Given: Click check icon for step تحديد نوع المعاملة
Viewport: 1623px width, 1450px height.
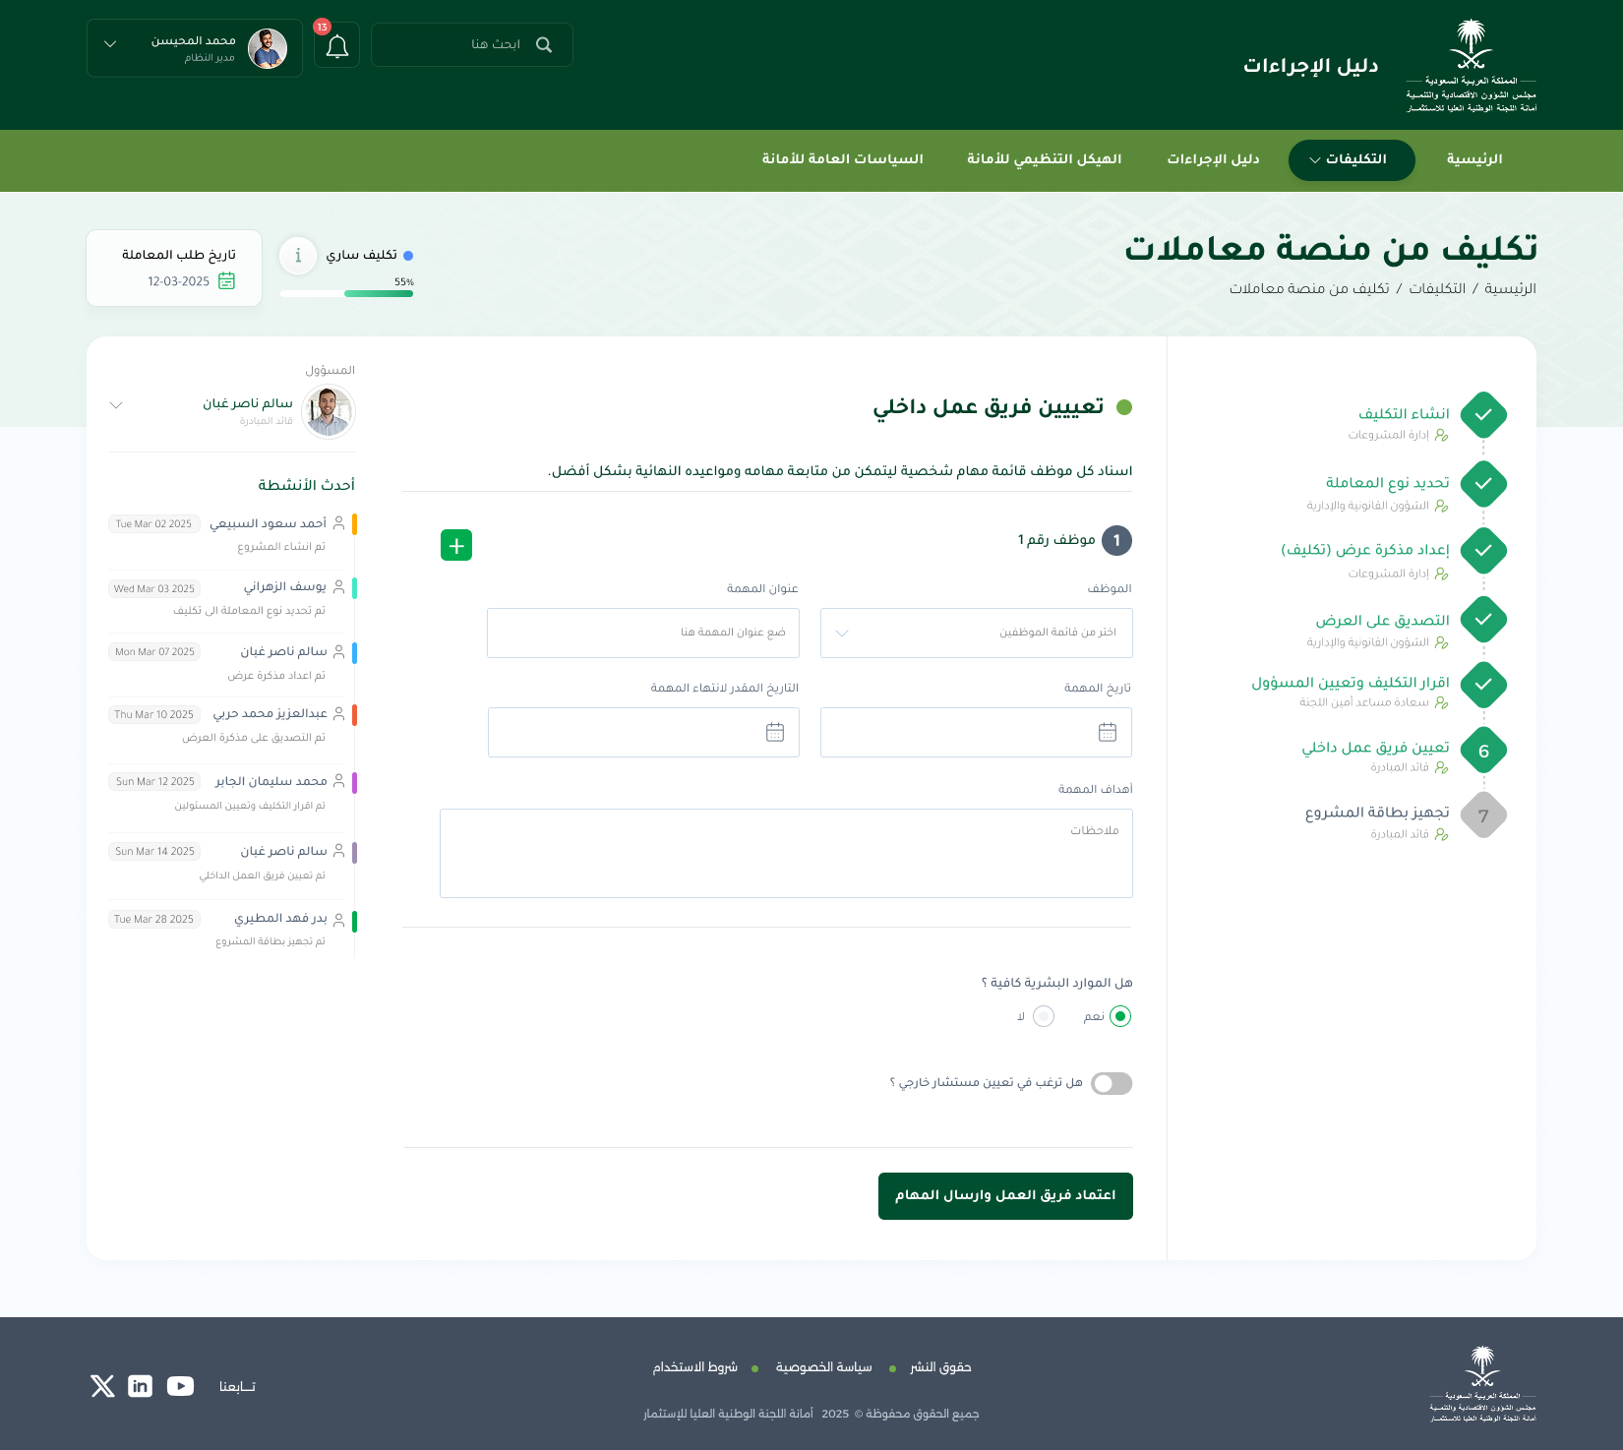Looking at the screenshot, I should [x=1483, y=484].
